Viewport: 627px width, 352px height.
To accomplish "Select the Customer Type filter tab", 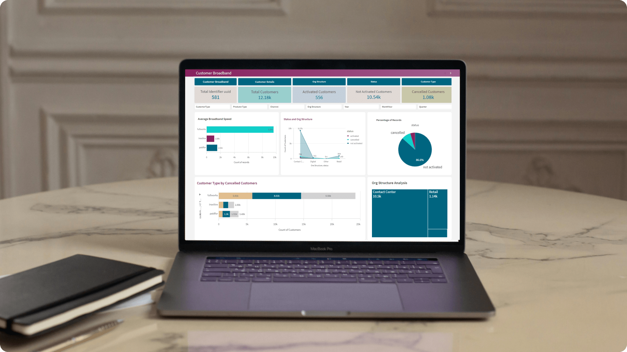I will [427, 82].
